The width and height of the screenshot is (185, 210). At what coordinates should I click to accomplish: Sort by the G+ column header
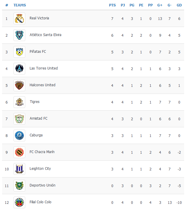[160, 5]
